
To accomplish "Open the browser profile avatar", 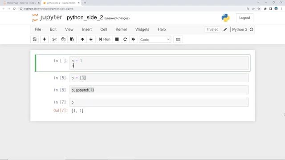I will 276,9.
